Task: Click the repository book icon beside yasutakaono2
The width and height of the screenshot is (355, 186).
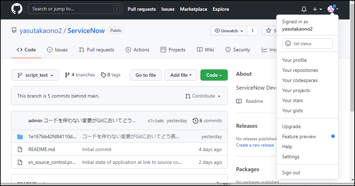Action: pyautogui.click(x=14, y=30)
